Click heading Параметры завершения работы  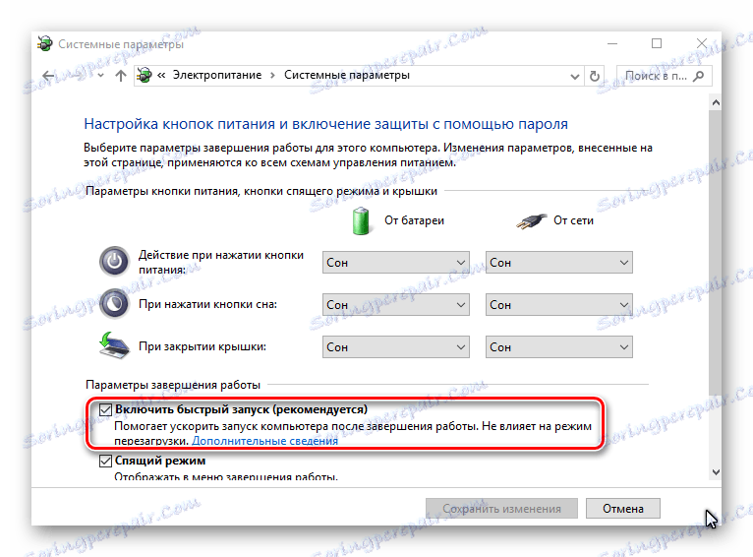(173, 385)
